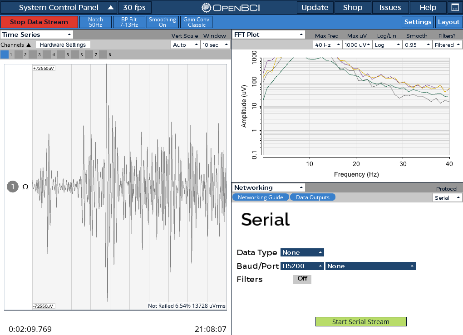
Task: Toggle Notch 50Hz filter
Action: 95,22
